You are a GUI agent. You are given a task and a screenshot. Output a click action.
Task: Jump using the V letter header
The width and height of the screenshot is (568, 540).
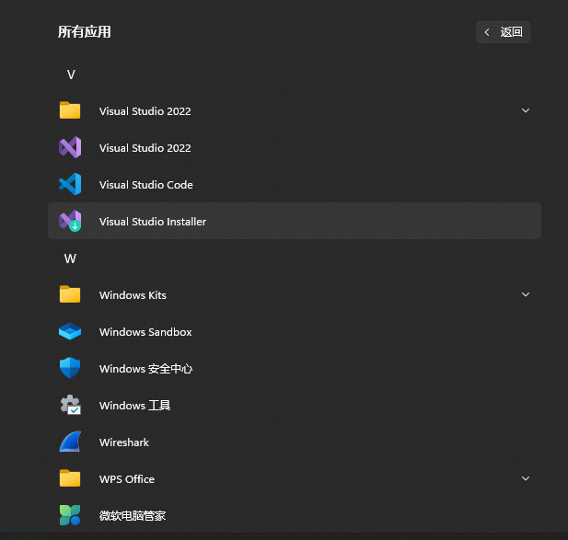coord(71,75)
